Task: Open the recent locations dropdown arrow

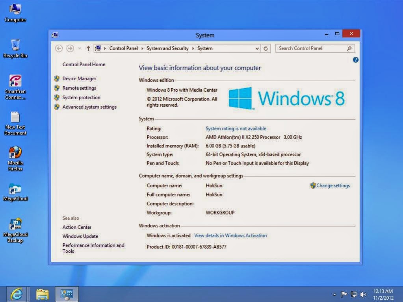Action: coord(80,48)
